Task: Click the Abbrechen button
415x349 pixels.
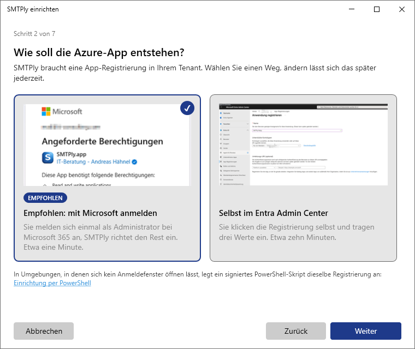Action: coord(44,331)
